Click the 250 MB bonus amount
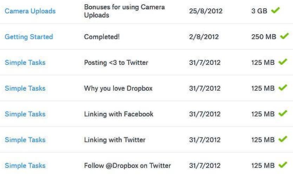The height and width of the screenshot is (176, 293). (263, 37)
